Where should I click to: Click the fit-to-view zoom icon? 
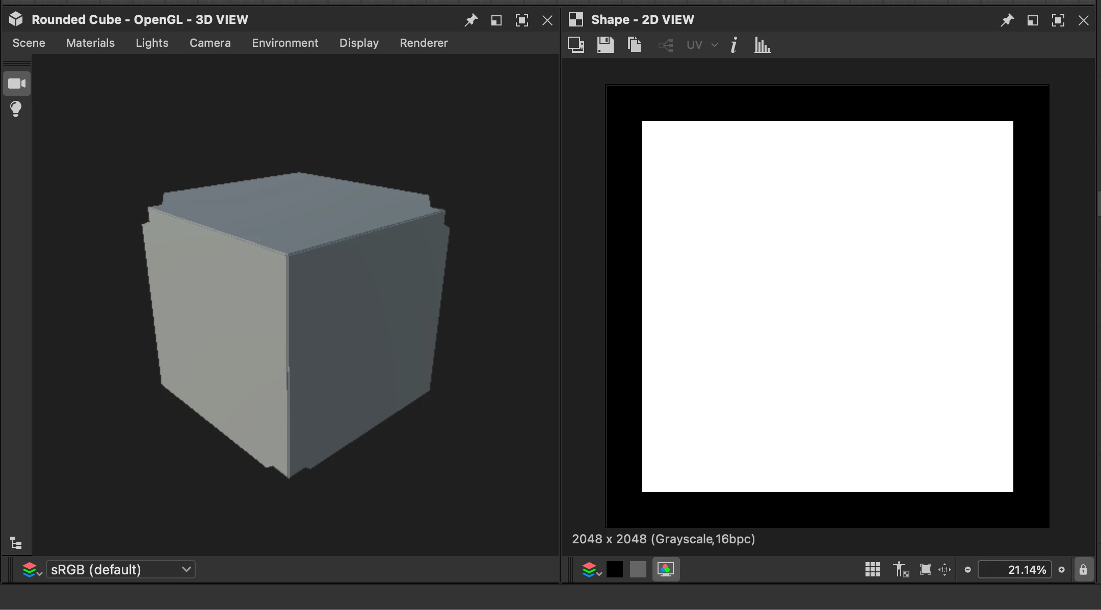point(925,569)
